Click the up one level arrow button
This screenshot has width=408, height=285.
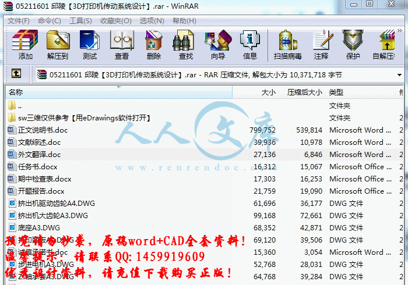point(16,74)
